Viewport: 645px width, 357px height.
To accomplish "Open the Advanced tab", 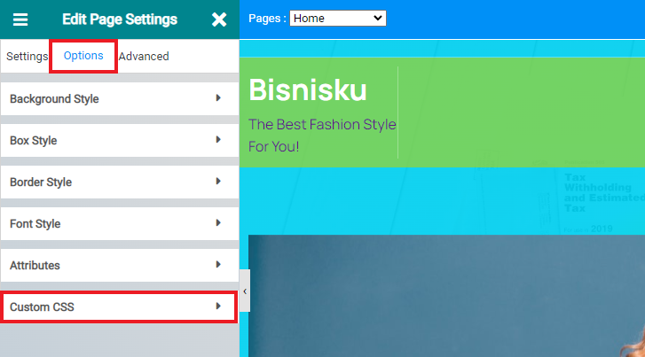I will (144, 57).
